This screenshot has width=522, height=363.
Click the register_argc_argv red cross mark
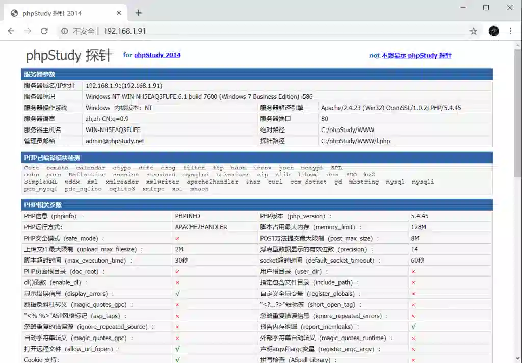coord(413,349)
